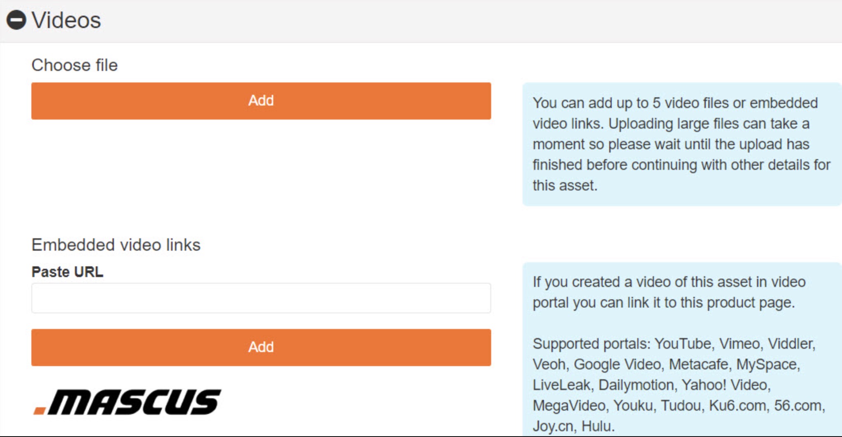Click the Embedded video links heading
The height and width of the screenshot is (437, 842).
(116, 245)
